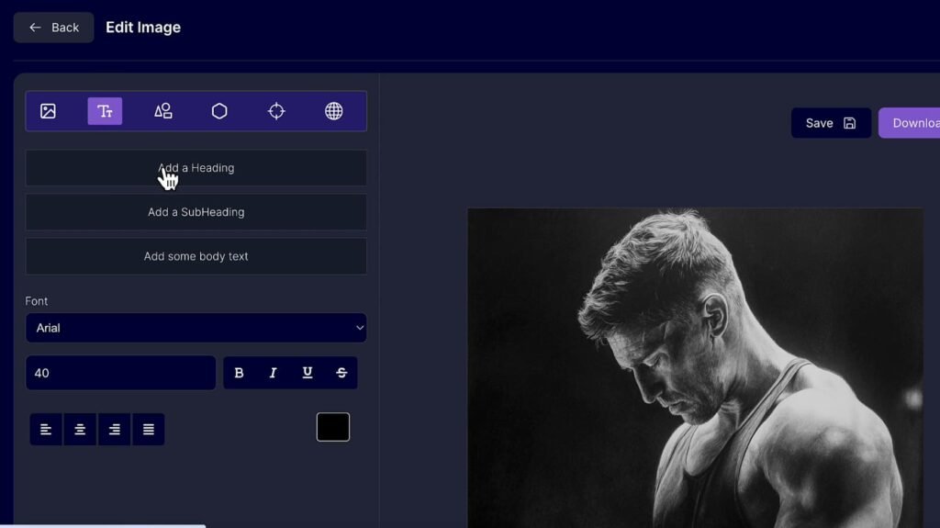Toggle underline formatting
940x528 pixels.
point(308,373)
